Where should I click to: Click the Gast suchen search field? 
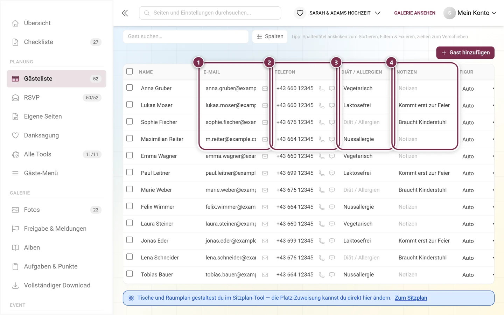pos(186,36)
